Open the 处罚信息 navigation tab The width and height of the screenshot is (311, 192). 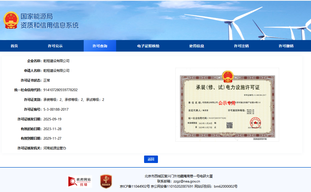pos(197,46)
